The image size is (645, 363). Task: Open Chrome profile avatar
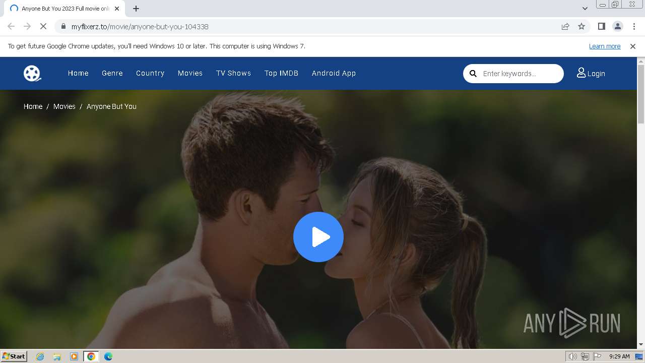tap(618, 26)
